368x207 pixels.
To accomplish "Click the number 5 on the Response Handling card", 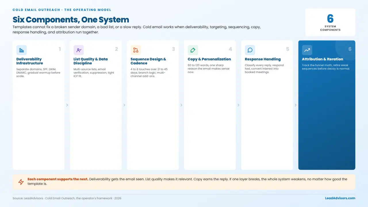I will [287, 49].
